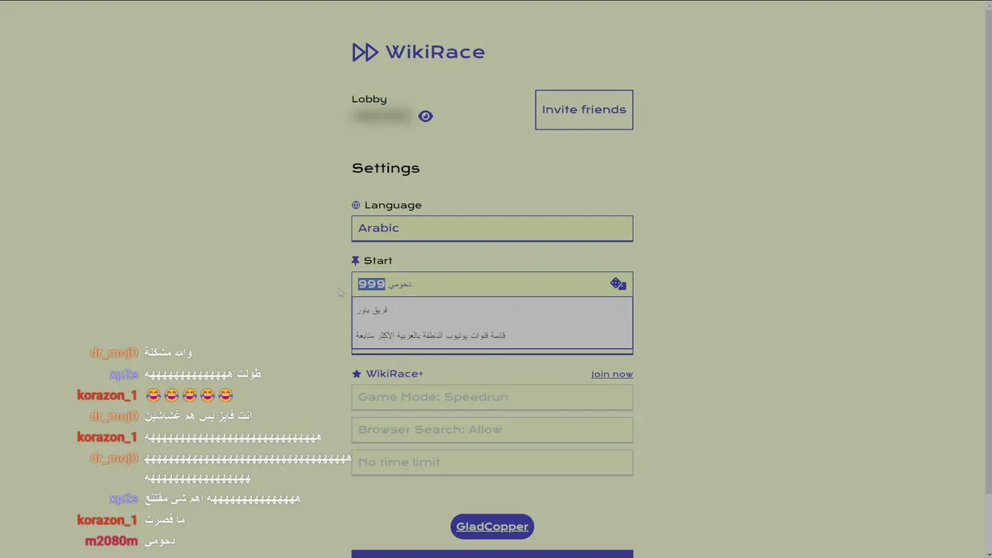Open the Browser Search: Allow dropdown

tap(492, 429)
